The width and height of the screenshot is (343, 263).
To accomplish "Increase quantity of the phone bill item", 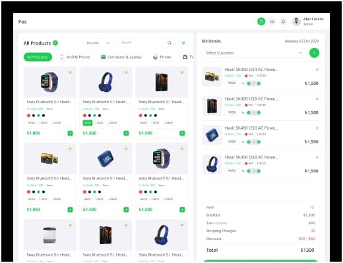I will (259, 112).
